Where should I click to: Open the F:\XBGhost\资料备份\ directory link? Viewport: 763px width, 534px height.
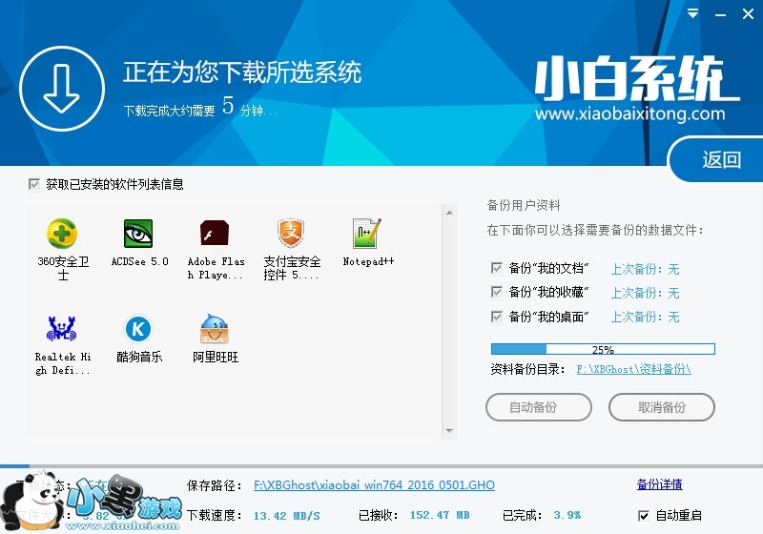633,368
